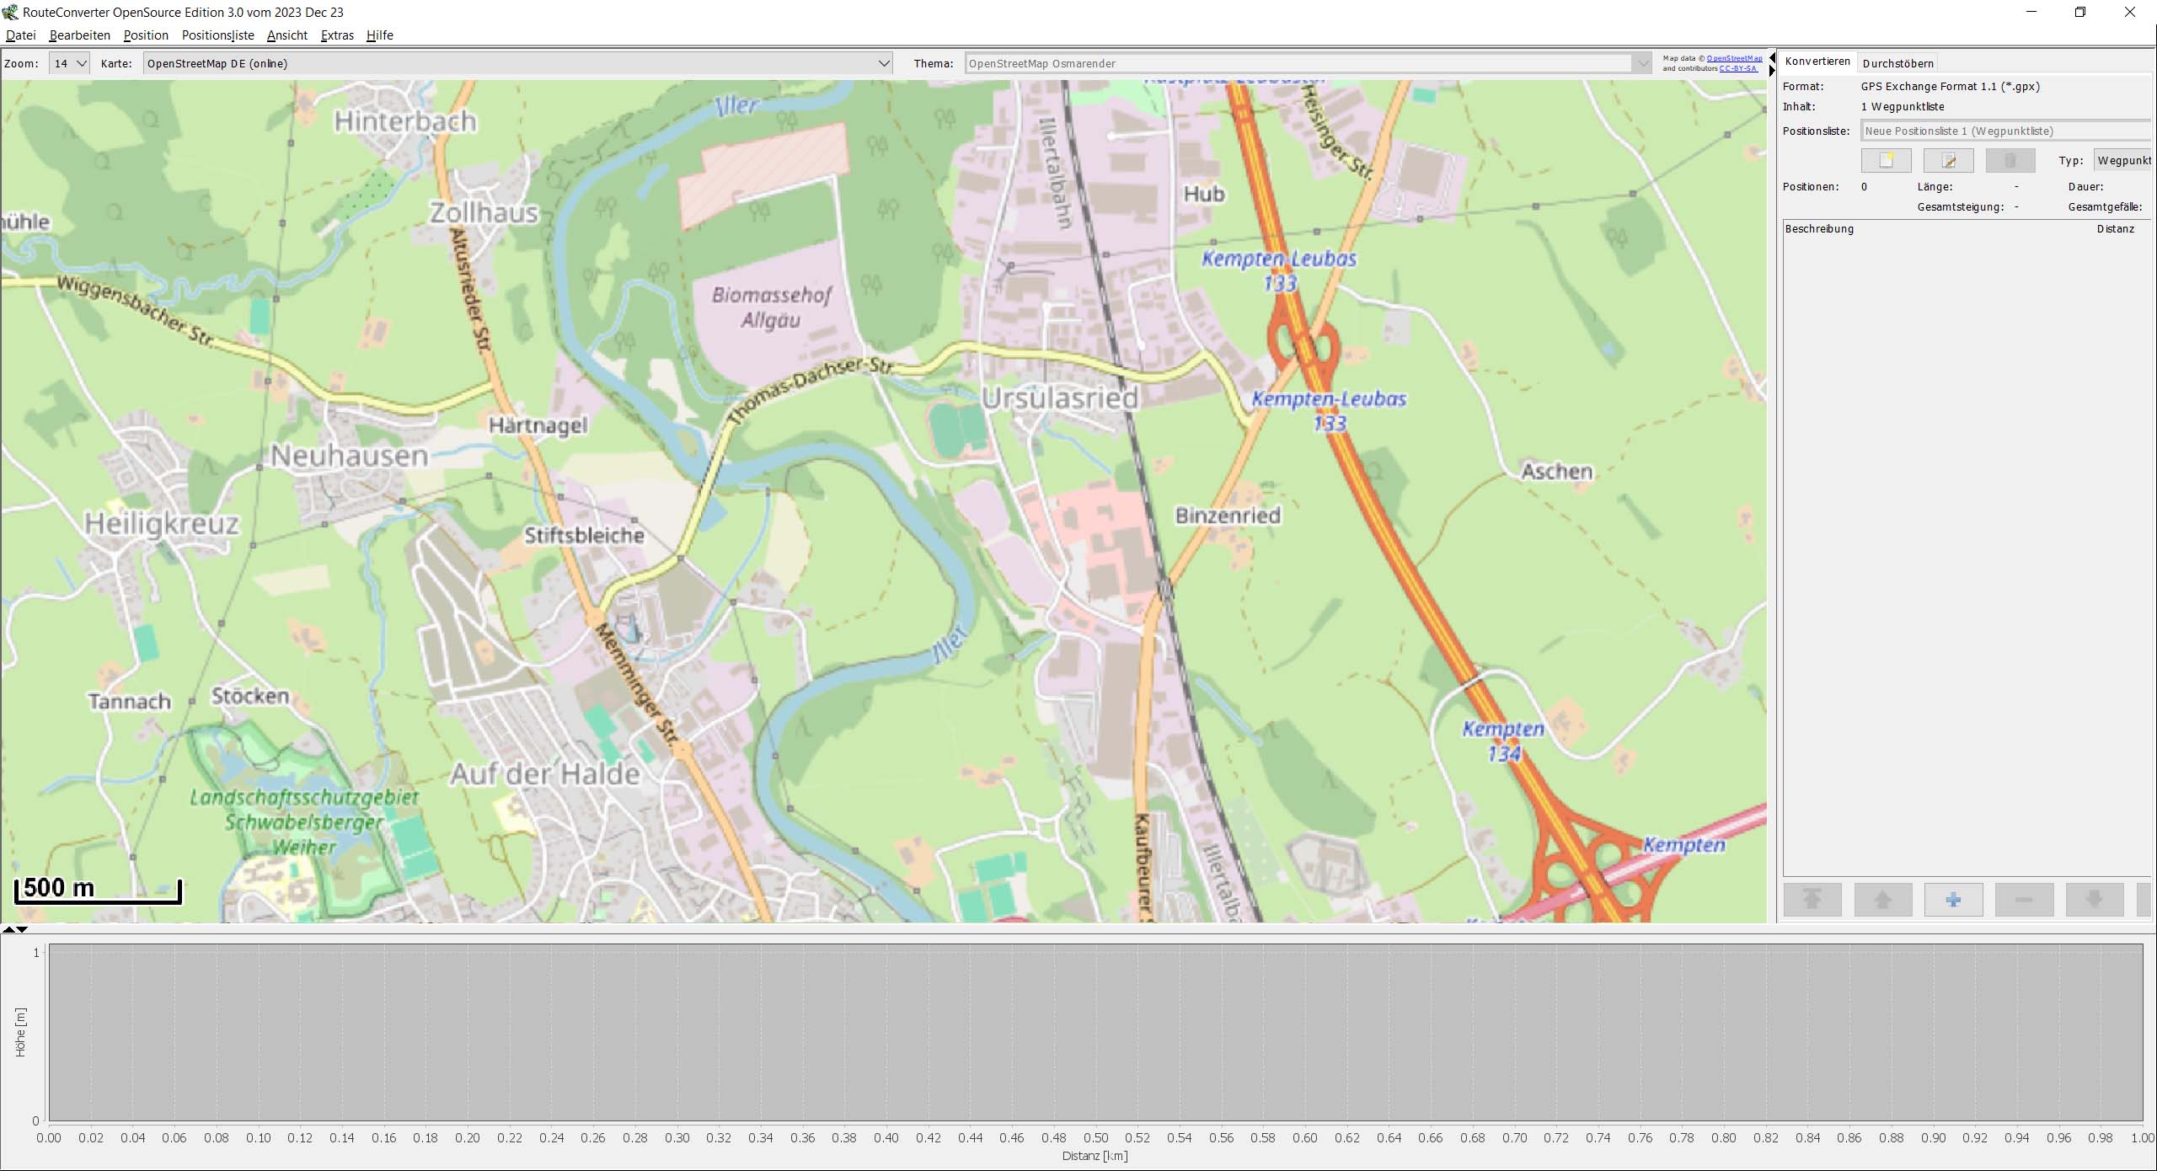The image size is (2157, 1171).
Task: Click the Stiftsbleiche label on map
Action: (585, 536)
